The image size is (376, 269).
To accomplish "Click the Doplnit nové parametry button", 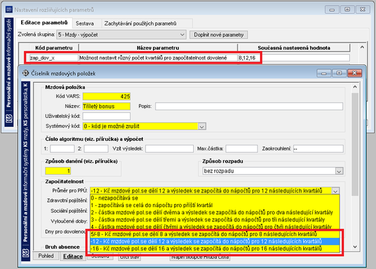I will (x=219, y=35).
